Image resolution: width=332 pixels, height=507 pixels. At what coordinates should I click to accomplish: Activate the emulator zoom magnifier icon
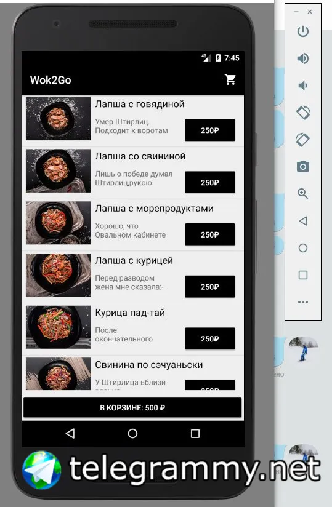(302, 194)
